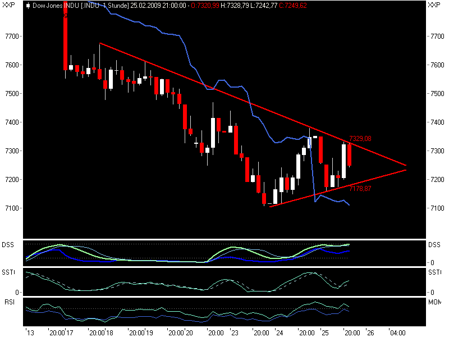This screenshot has width=449, height=337.
Task: Expand the SSTI label on the right edge
Action: point(434,273)
